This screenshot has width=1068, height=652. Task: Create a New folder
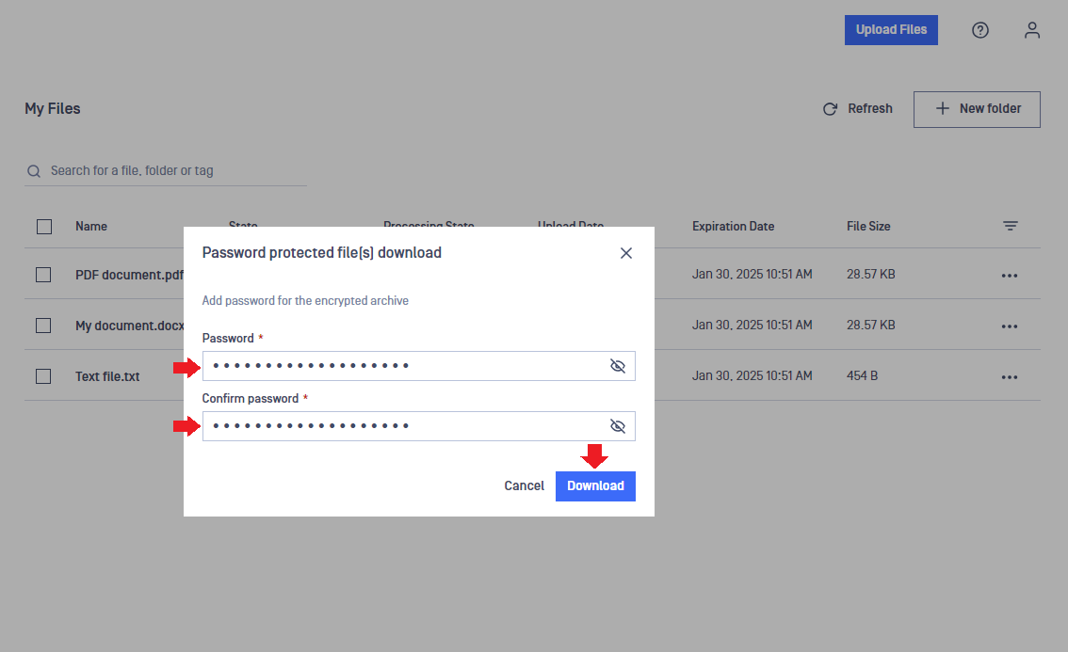[977, 109]
